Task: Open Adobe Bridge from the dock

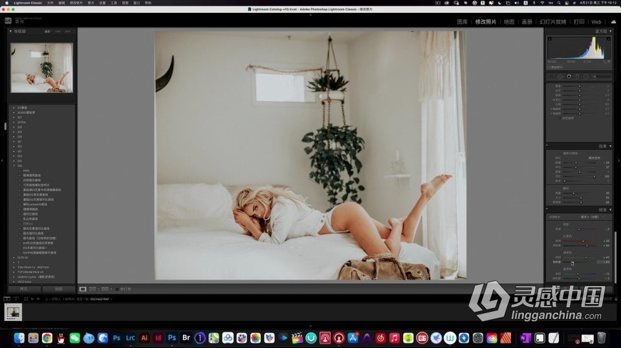Action: tap(186, 338)
